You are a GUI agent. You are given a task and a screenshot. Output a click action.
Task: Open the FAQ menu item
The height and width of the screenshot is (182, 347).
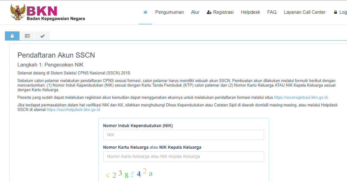pos(272,12)
